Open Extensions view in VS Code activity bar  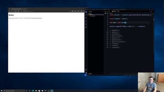tap(86, 27)
